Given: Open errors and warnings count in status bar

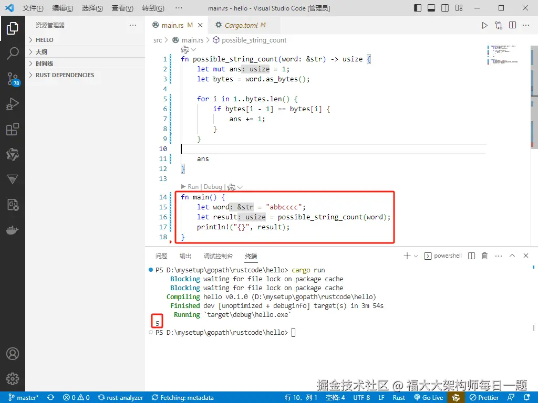Looking at the screenshot, I should click(x=77, y=398).
